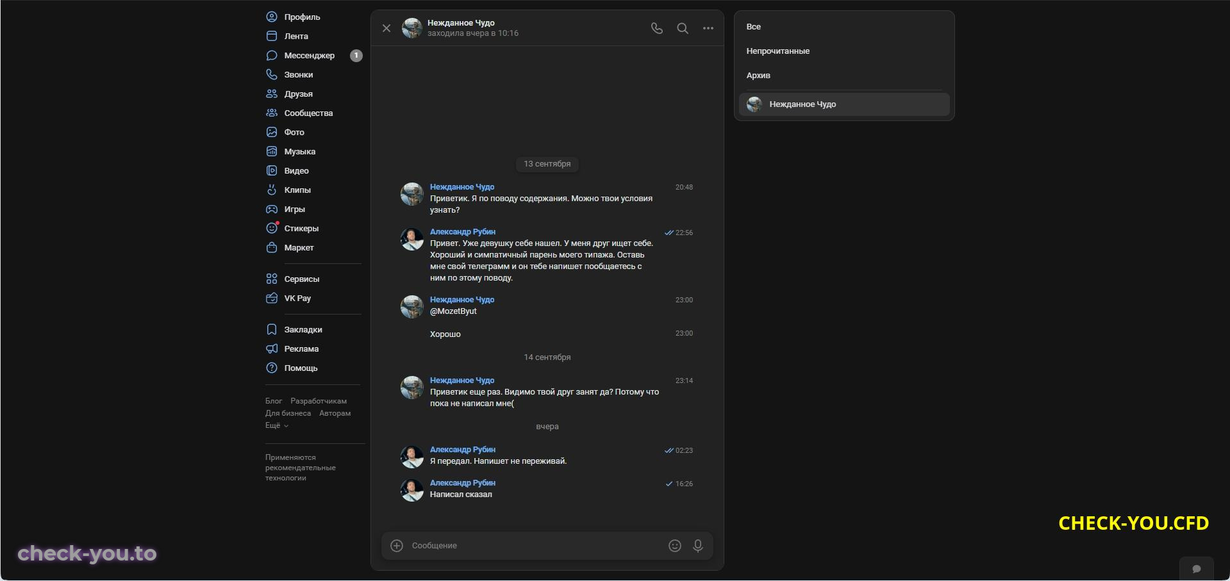Select the @MozetByut message text
This screenshot has height=581, width=1230.
pos(453,311)
